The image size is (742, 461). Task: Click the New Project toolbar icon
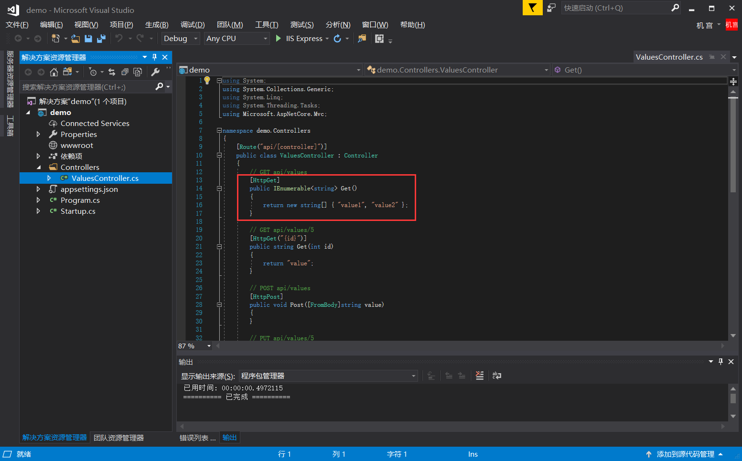click(x=55, y=39)
